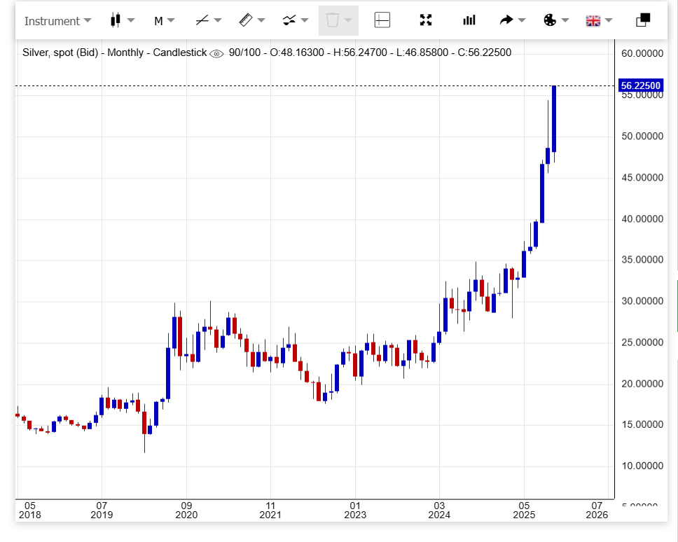Screen dimensions: 678x542
Task: Open the color palette theme menu
Action: [x=550, y=20]
